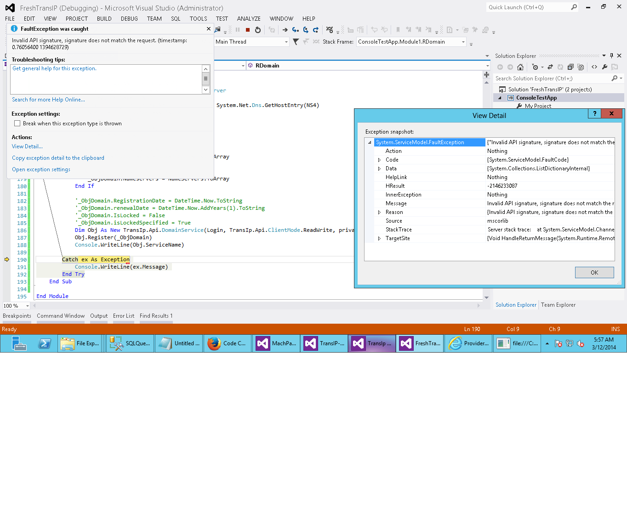This screenshot has height=511, width=627.
Task: Pin the Solution Explorer panel
Action: [x=612, y=56]
